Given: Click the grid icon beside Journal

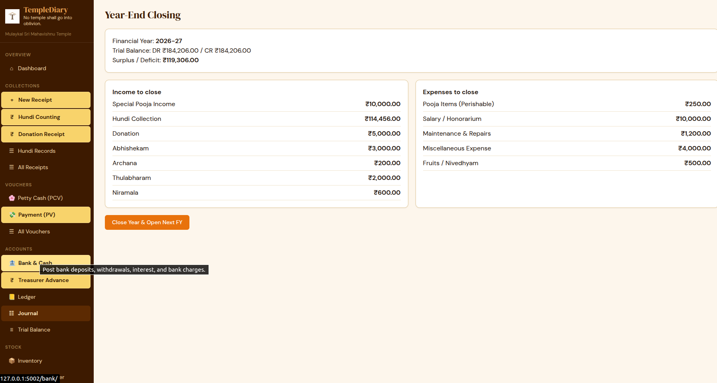Looking at the screenshot, I should pos(12,313).
